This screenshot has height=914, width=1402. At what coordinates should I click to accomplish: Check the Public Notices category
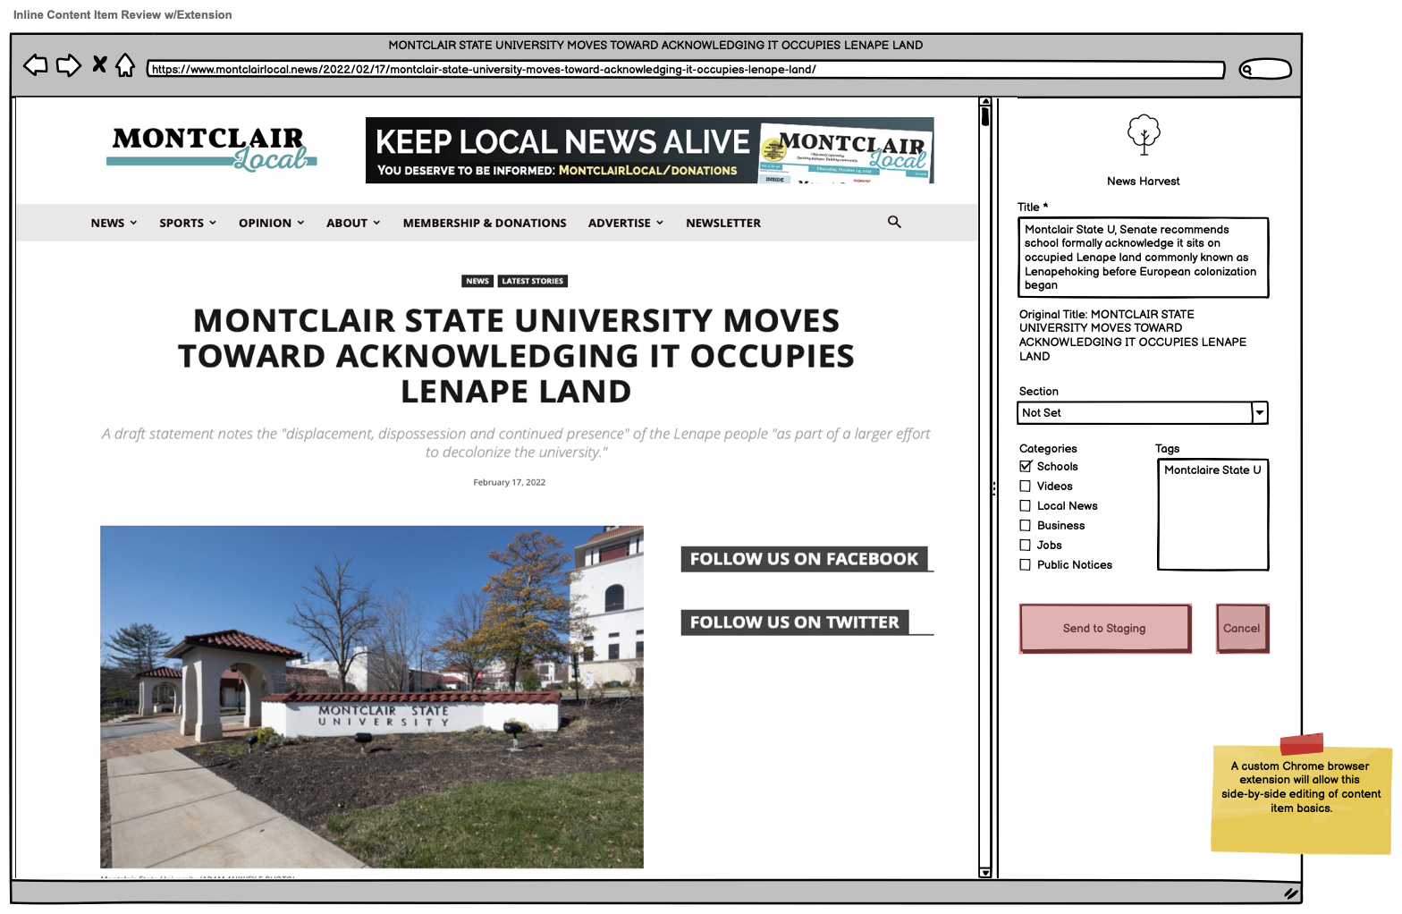(1026, 564)
